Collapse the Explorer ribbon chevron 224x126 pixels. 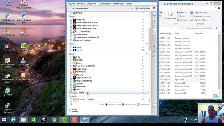point(215,8)
